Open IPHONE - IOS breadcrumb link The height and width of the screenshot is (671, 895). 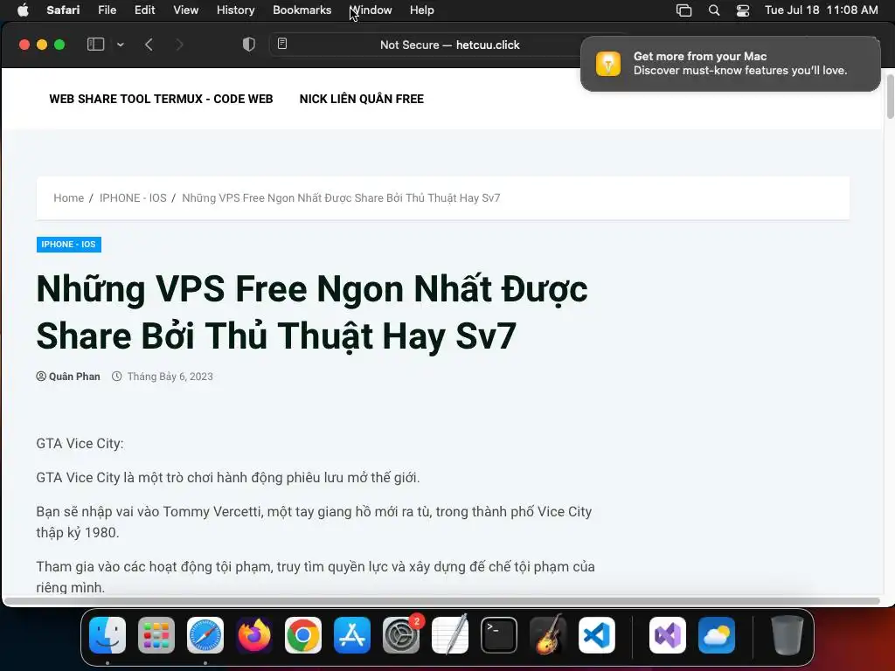click(x=133, y=198)
